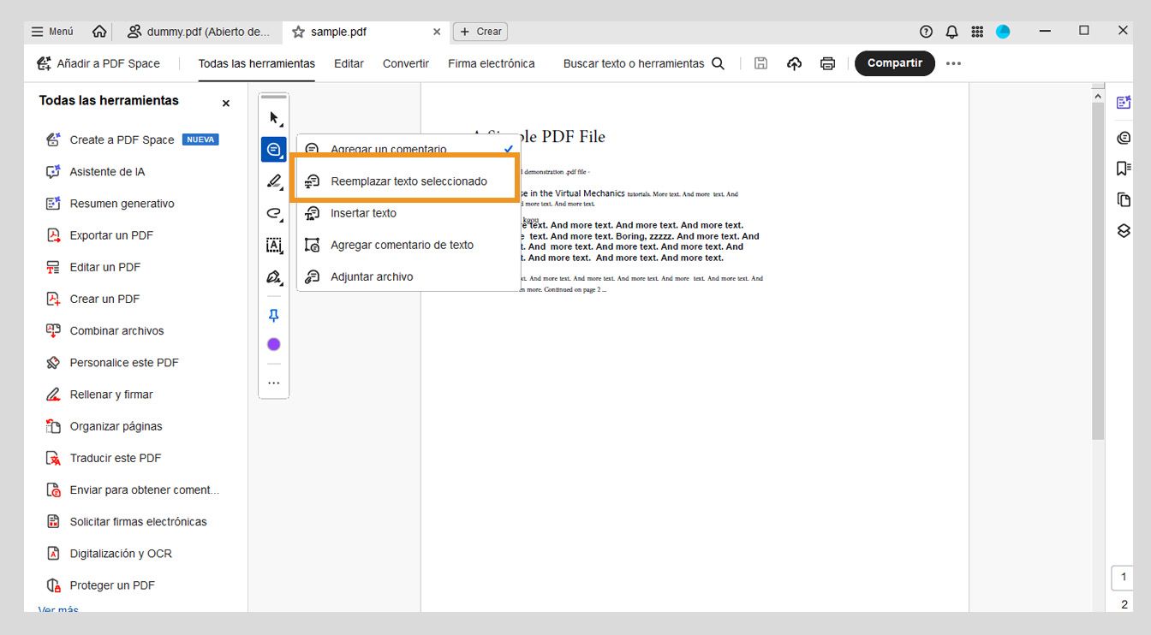Open the AI Assistant panel on the right

pos(1123,100)
